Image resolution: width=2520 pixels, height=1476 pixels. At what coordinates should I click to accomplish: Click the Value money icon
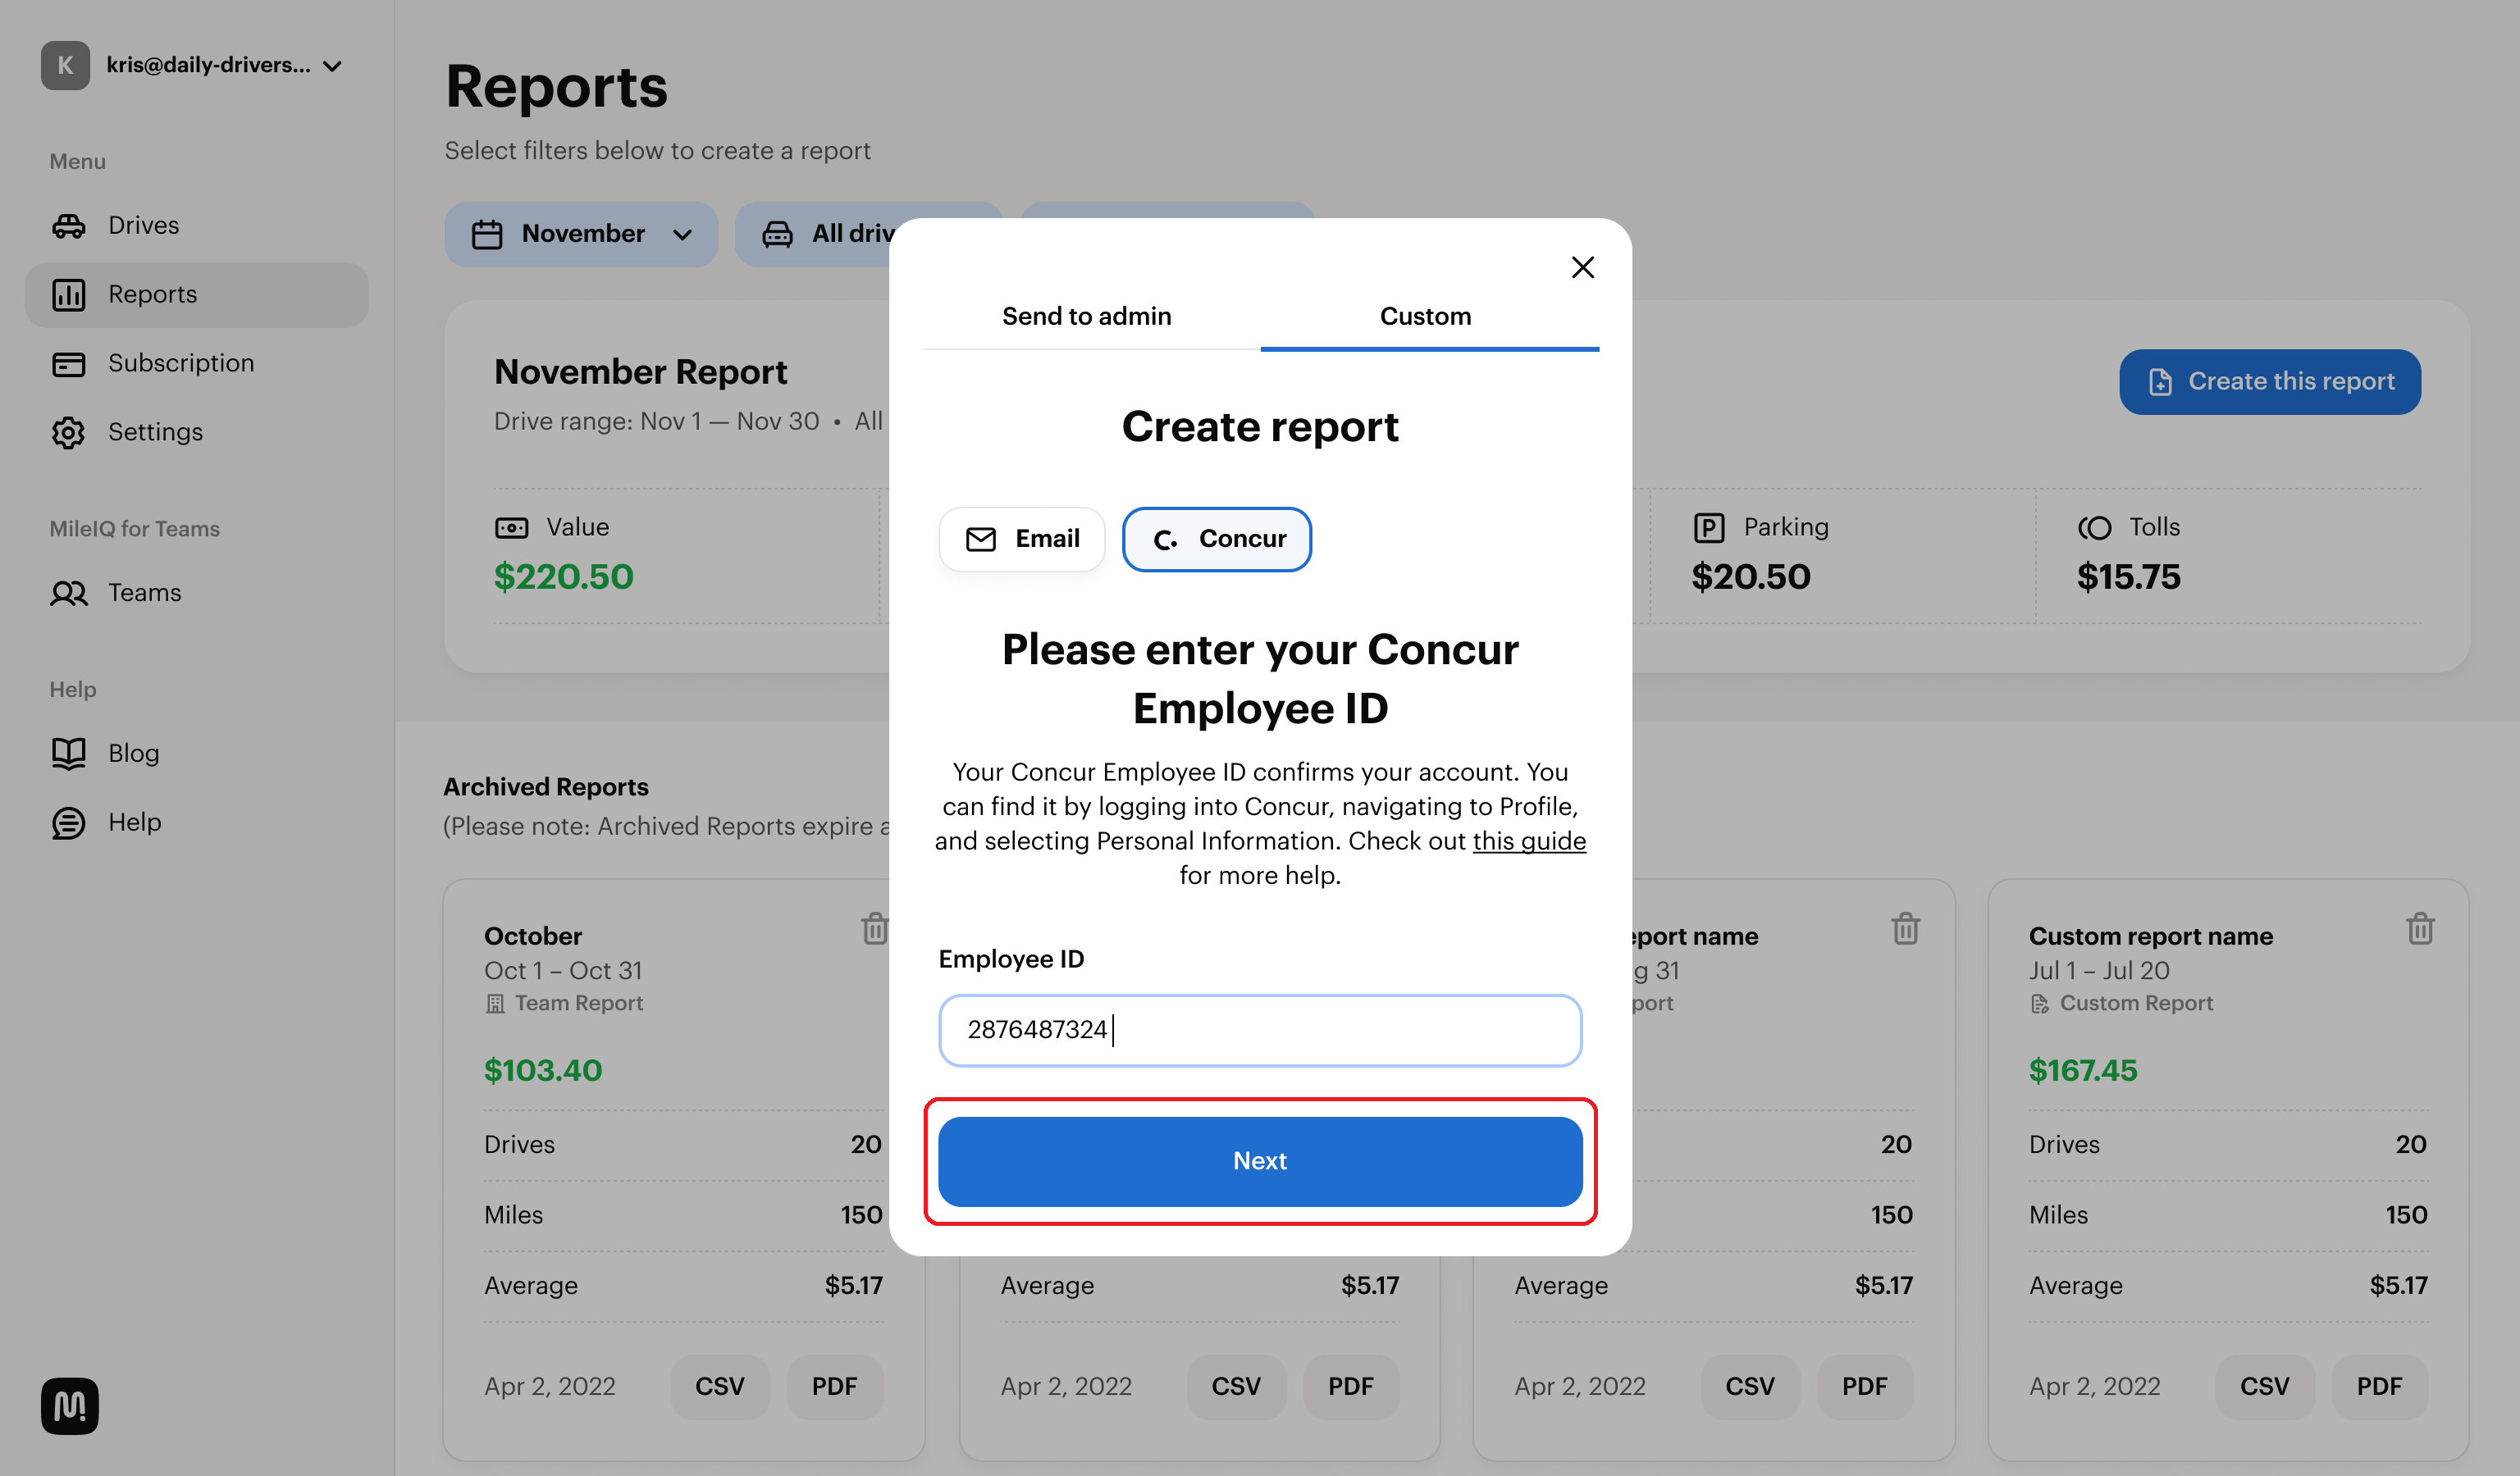coord(511,527)
